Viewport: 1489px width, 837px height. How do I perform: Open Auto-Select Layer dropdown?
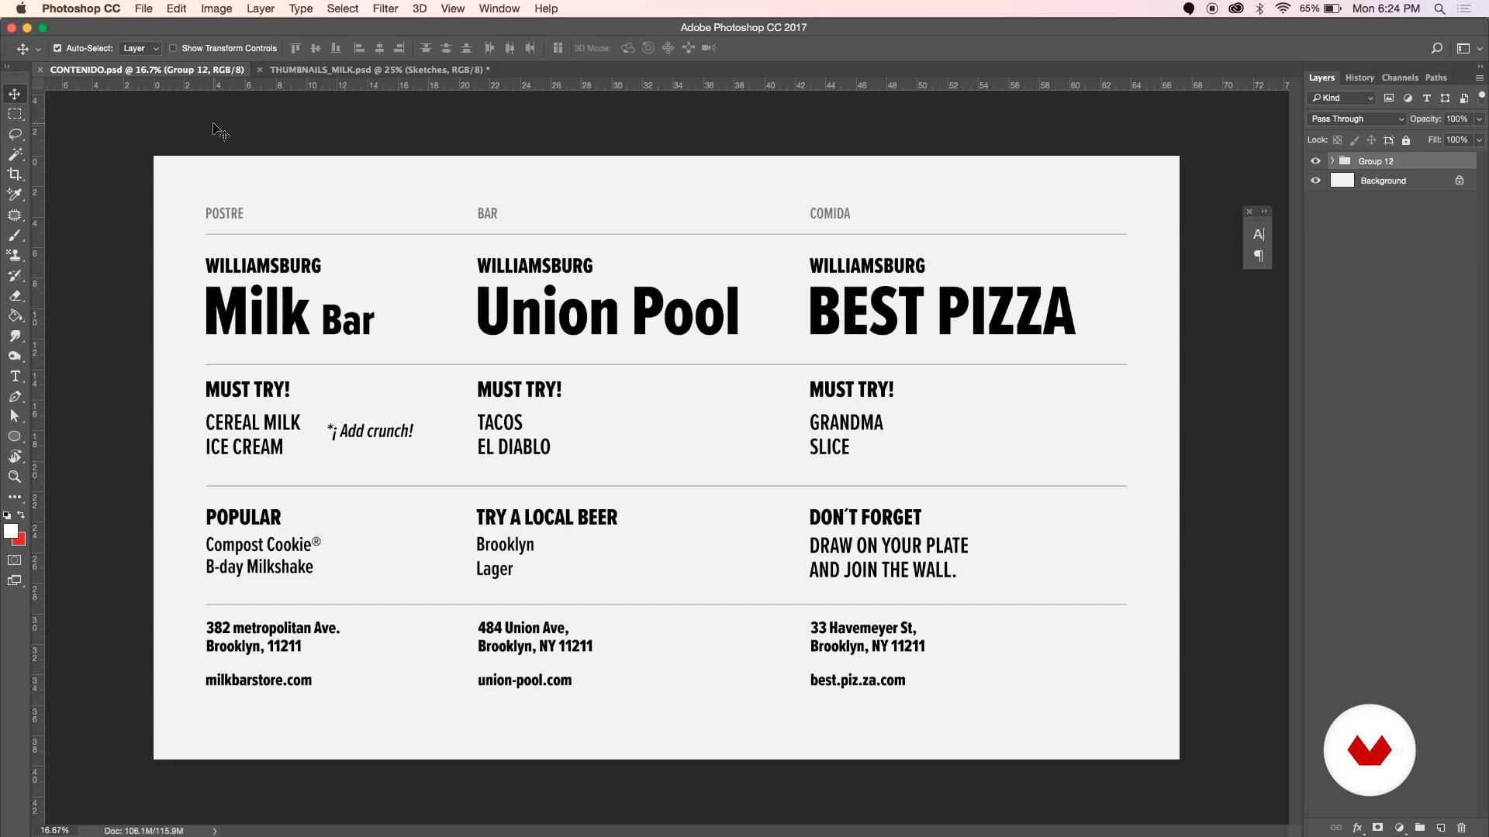140,48
